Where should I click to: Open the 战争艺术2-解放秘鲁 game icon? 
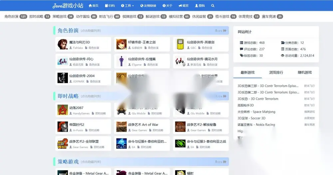point(180,127)
